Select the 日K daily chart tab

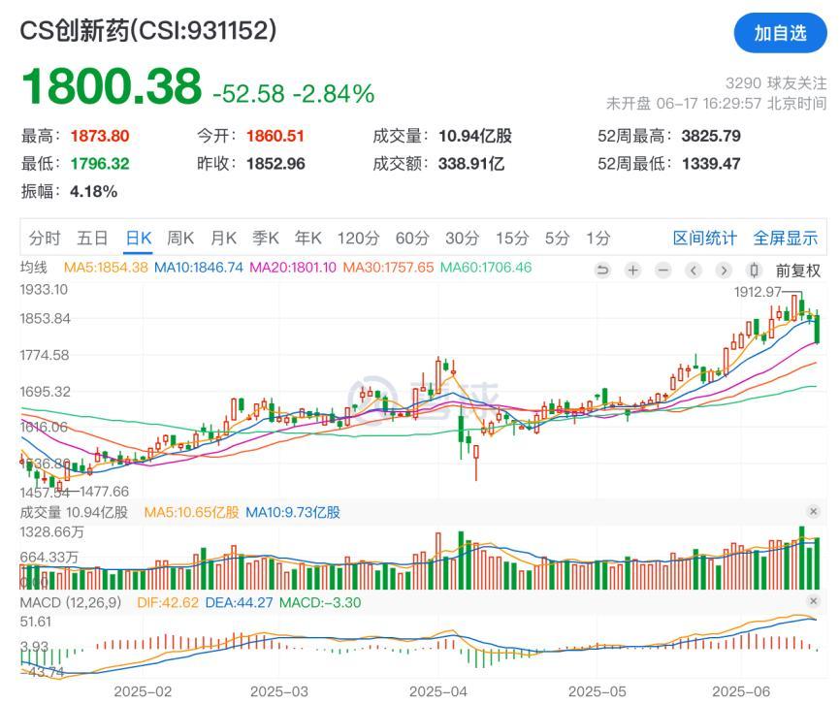tap(139, 238)
